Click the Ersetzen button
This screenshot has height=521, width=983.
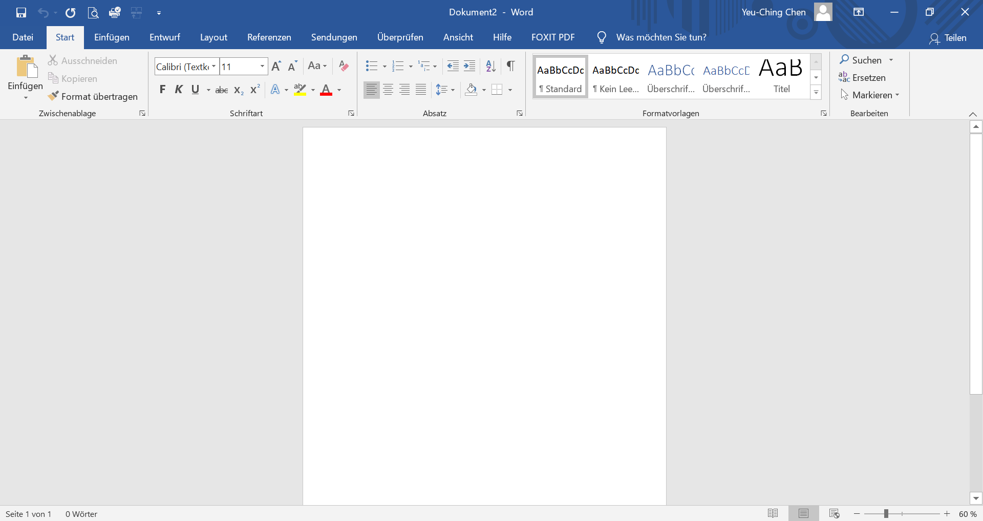863,78
